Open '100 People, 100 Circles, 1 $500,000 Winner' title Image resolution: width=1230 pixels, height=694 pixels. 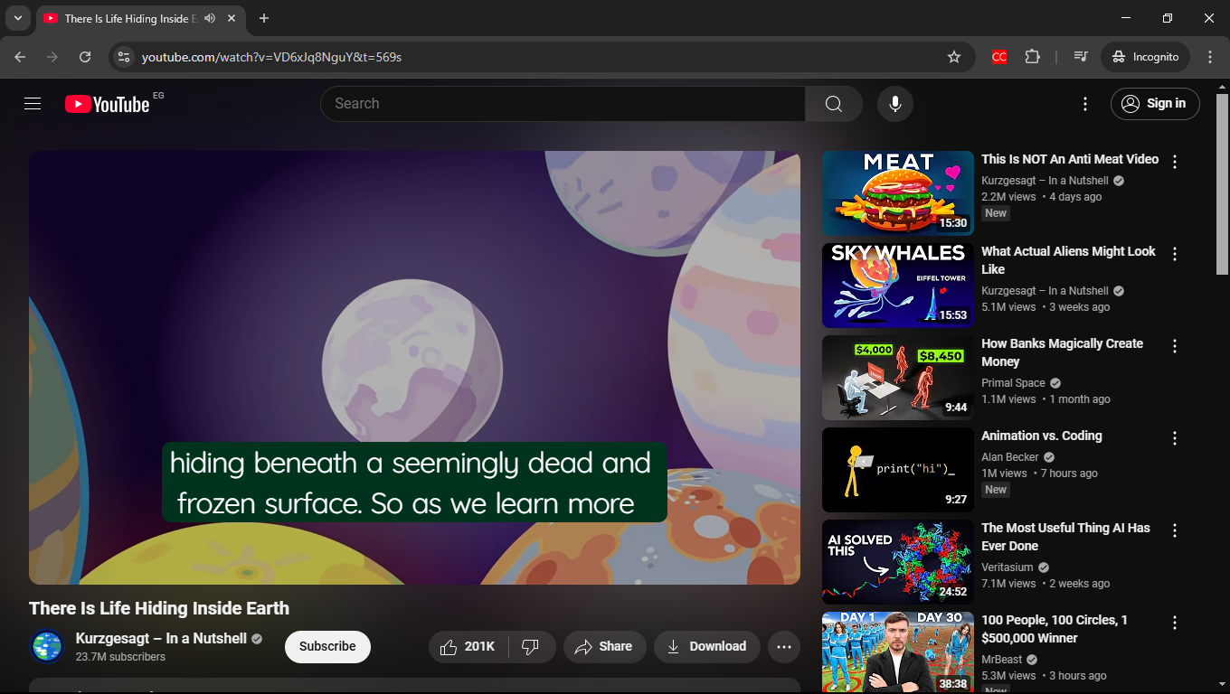point(1055,629)
